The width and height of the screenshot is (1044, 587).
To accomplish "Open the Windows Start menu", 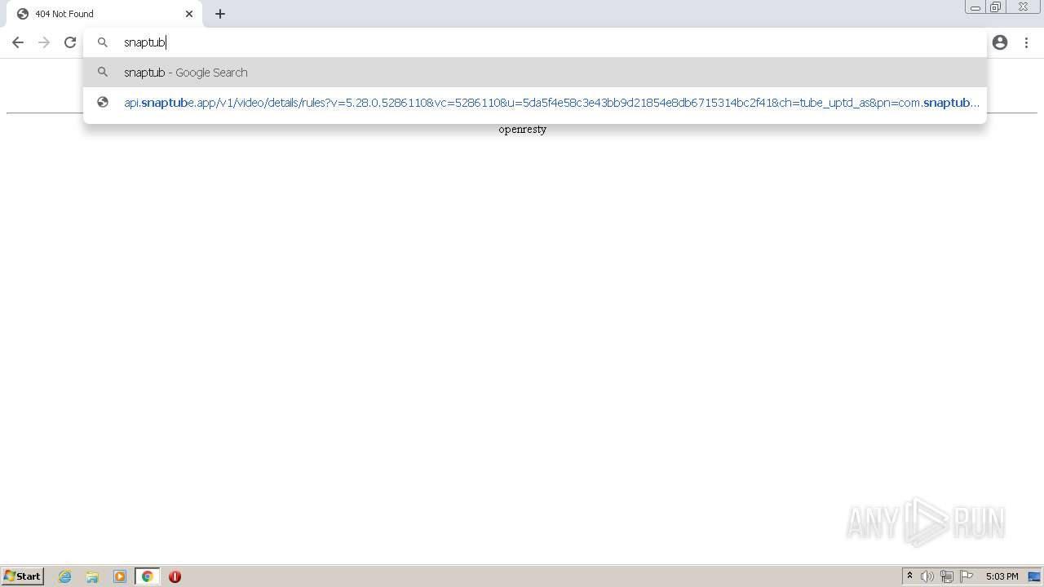I will pos(23,576).
